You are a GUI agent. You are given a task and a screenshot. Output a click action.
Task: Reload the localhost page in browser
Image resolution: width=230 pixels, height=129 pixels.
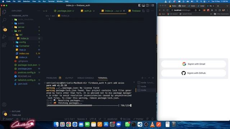pyautogui.click(x=167, y=10)
